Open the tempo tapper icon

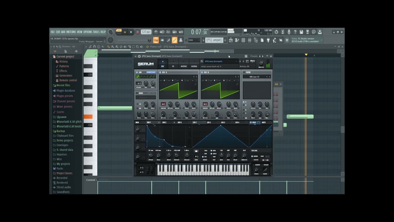coord(275,40)
